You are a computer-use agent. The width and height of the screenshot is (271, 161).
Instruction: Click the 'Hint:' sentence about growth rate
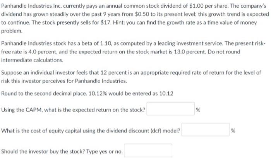coord(185,22)
